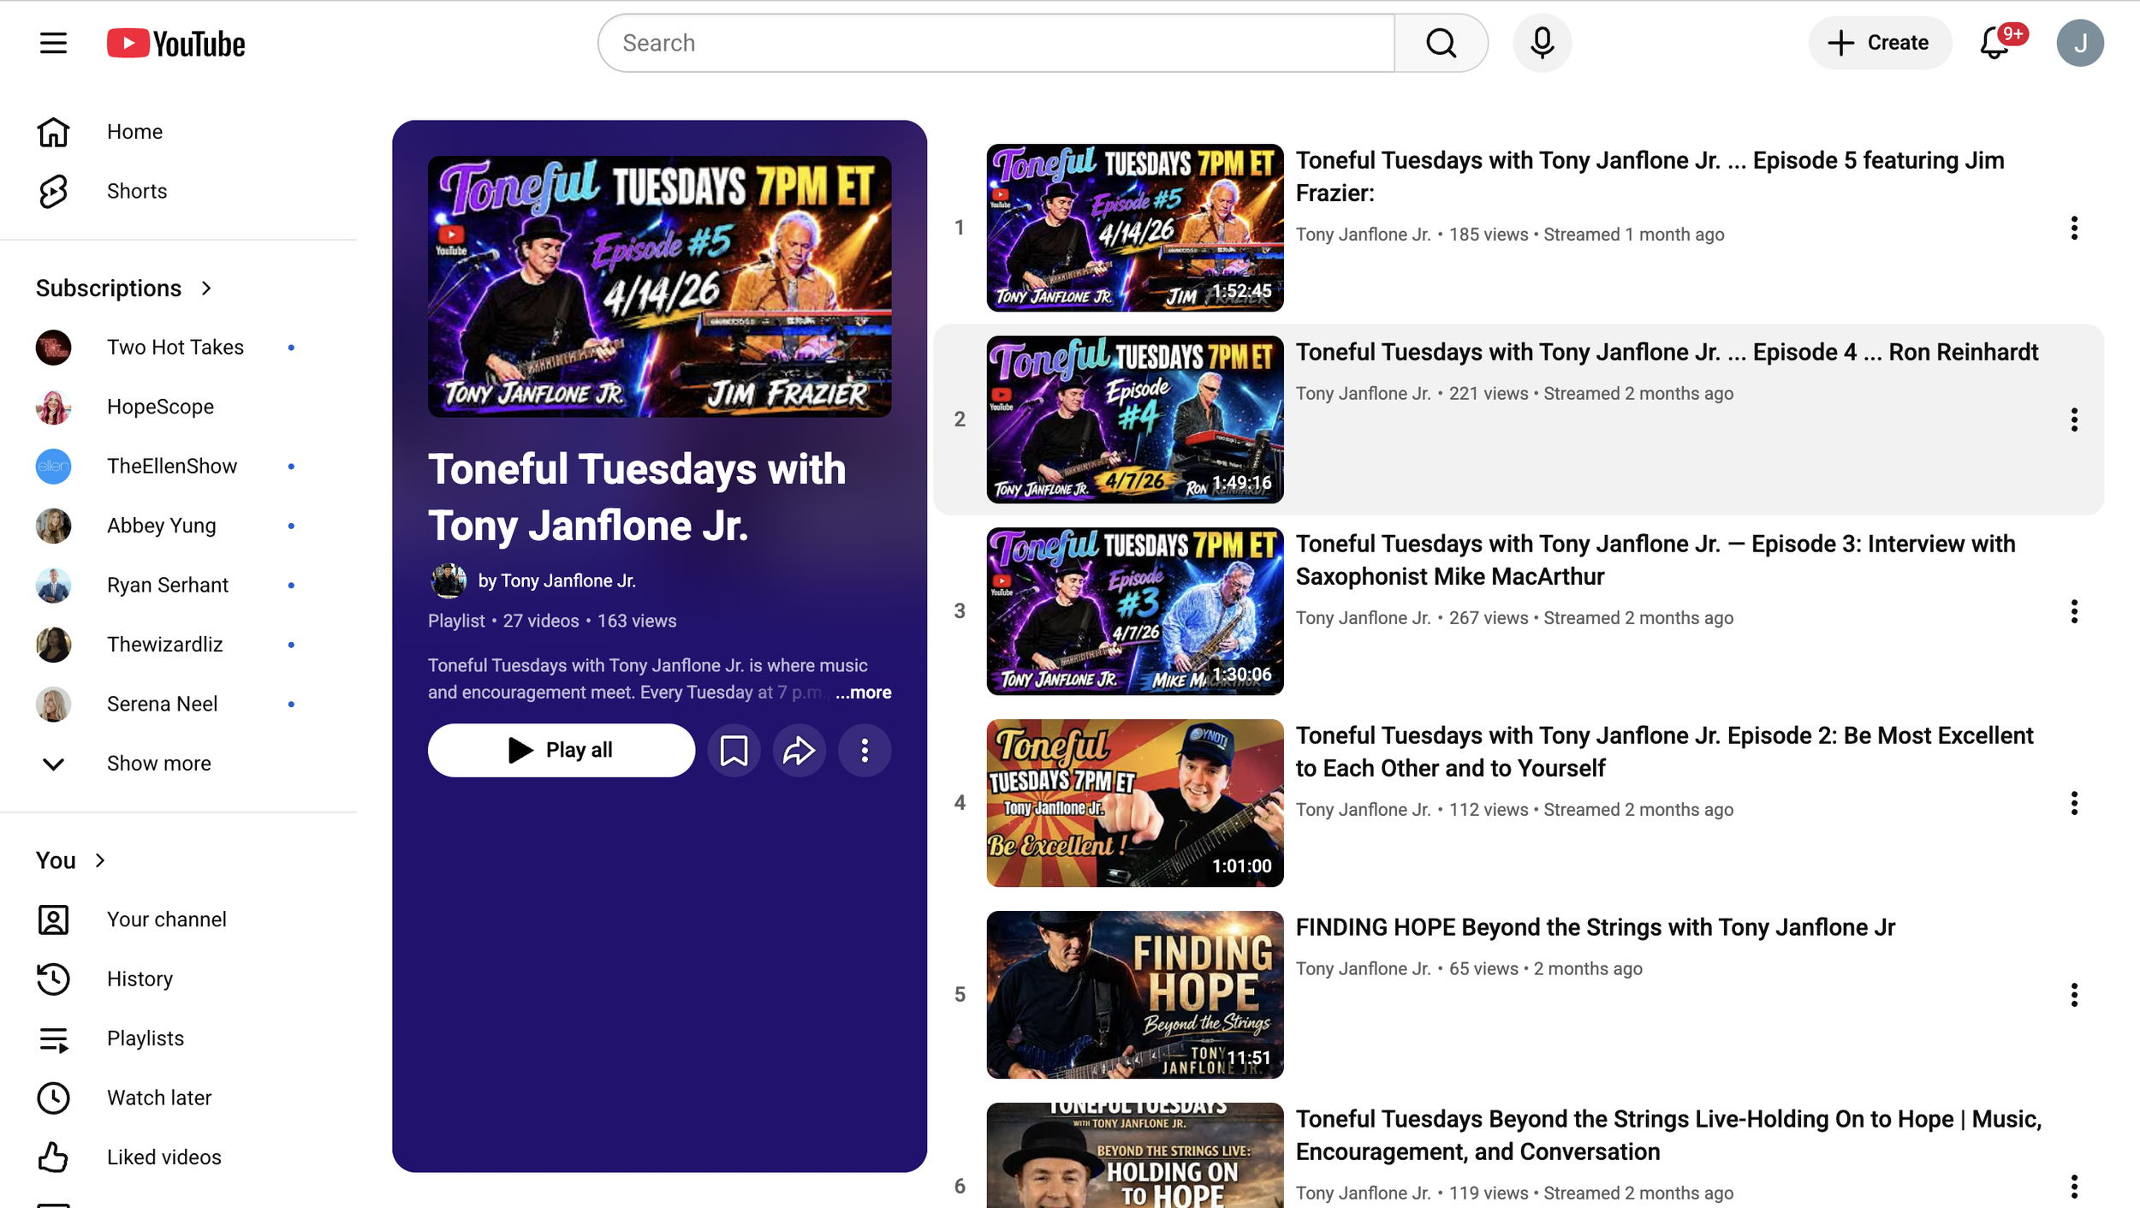This screenshot has width=2140, height=1208.
Task: Open Abbey Yung channel
Action: pyautogui.click(x=178, y=526)
